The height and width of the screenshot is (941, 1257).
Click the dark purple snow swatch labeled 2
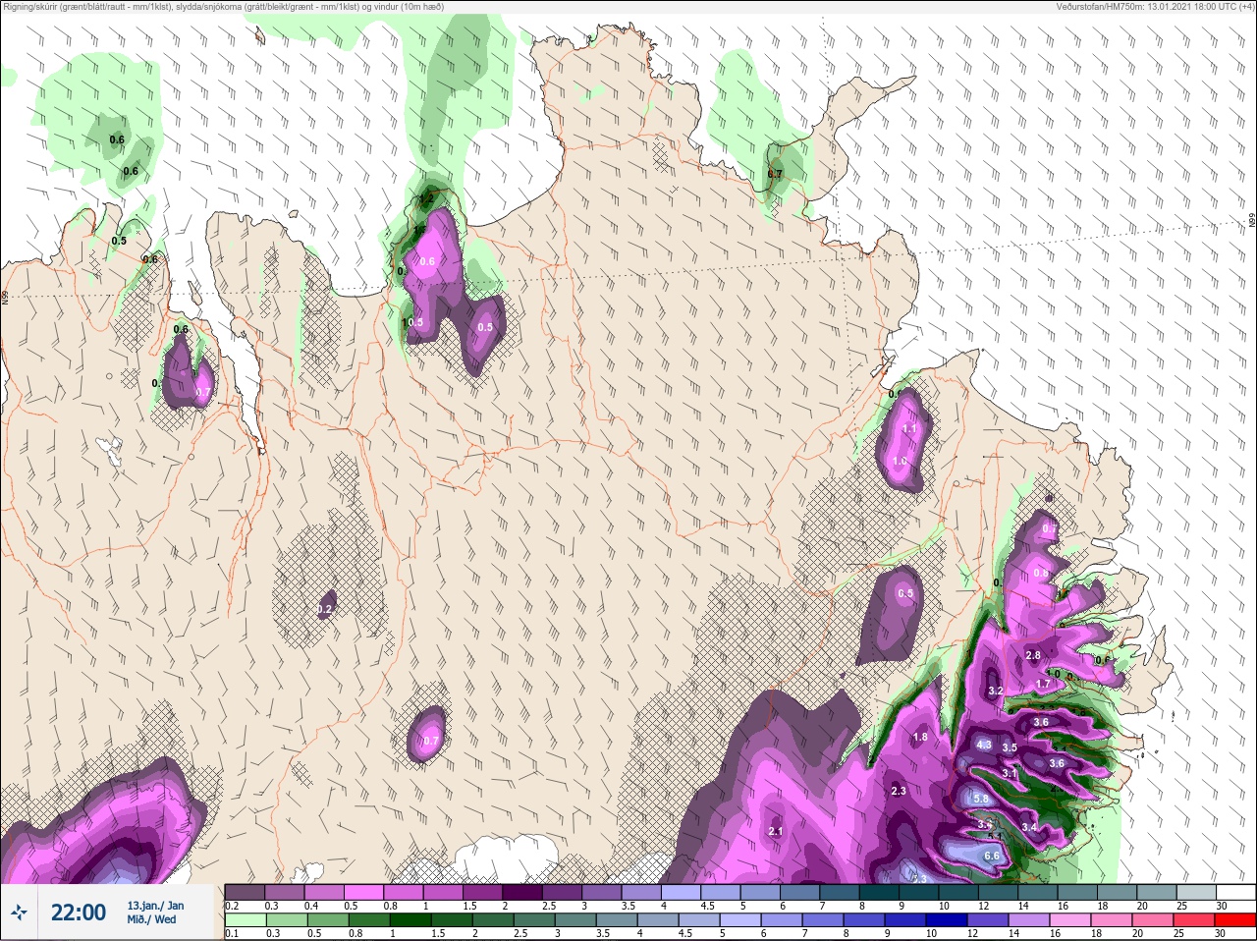pyautogui.click(x=523, y=892)
